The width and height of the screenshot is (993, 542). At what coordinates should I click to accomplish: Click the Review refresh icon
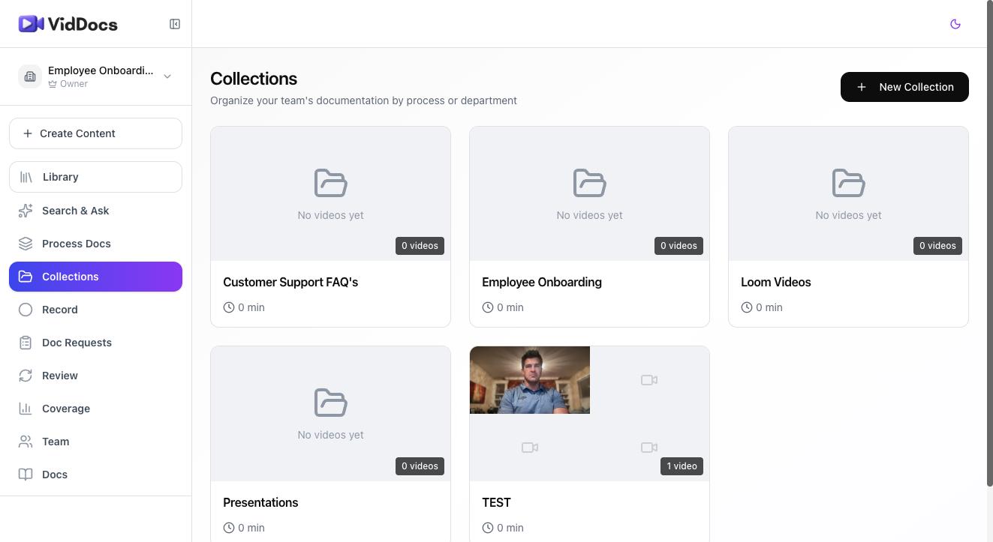(x=26, y=376)
